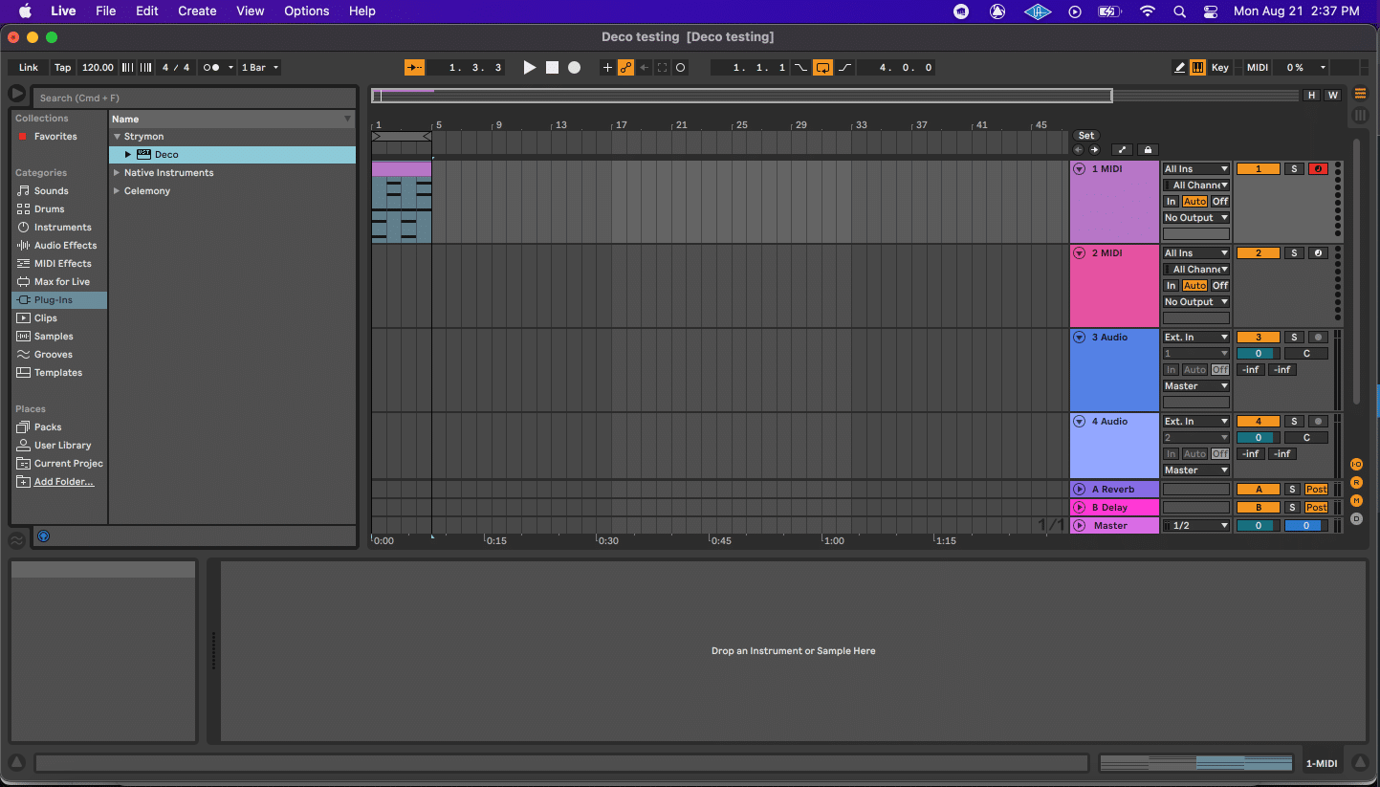Open the Create menu

click(197, 11)
